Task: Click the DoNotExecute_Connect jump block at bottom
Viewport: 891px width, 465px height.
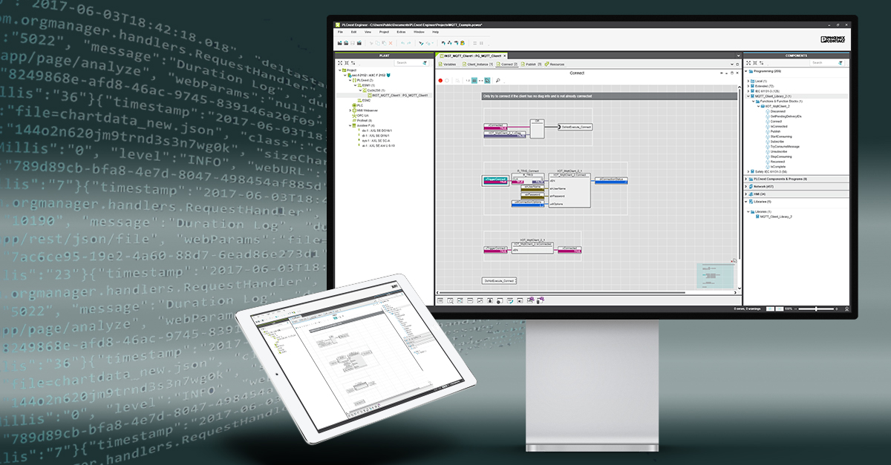Action: 499,281
